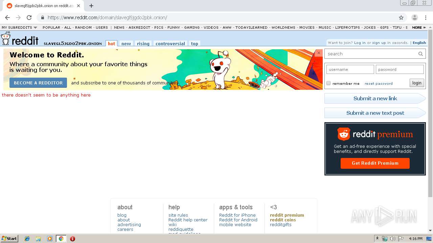
Task: Click the slavegl5jgdo2pbk.onion domain title
Action: click(x=73, y=44)
